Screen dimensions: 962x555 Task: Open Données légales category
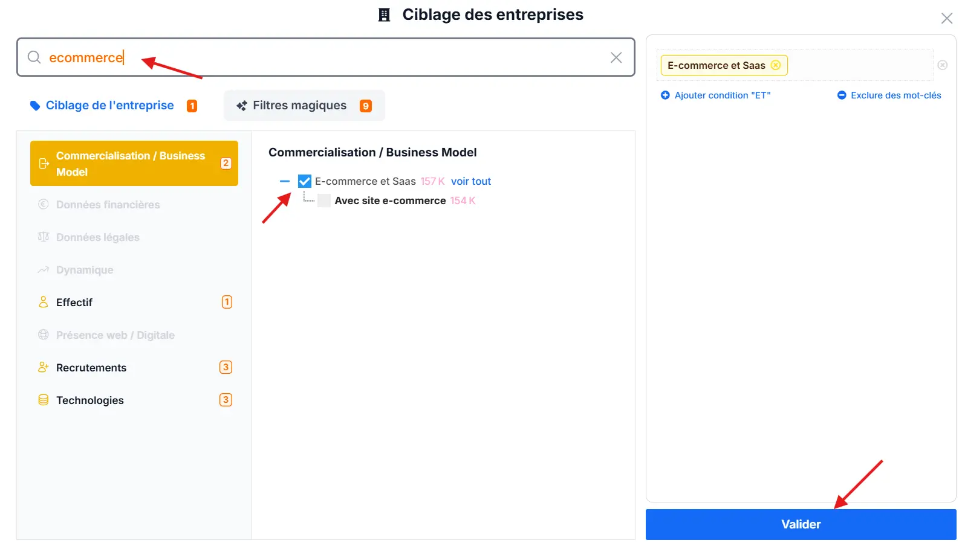pos(134,237)
